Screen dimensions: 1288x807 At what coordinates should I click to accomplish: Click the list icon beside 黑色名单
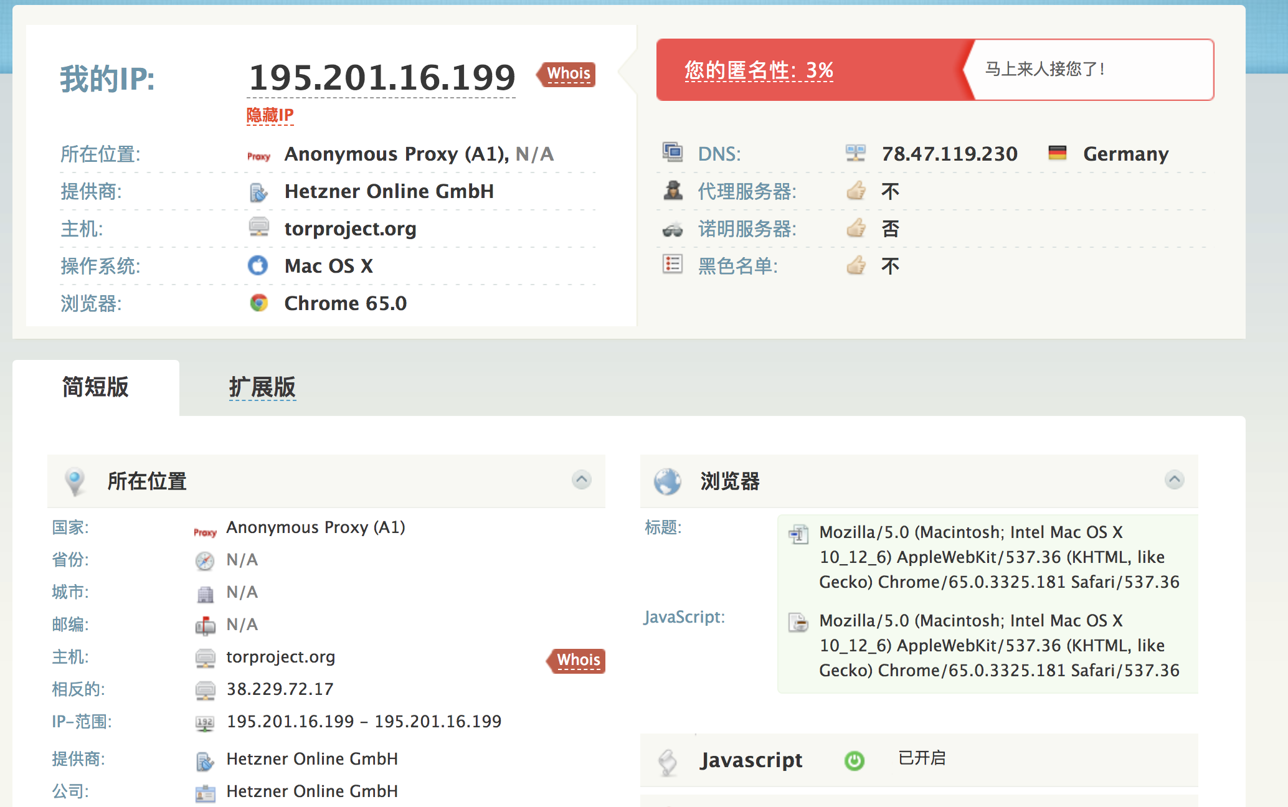(x=673, y=265)
